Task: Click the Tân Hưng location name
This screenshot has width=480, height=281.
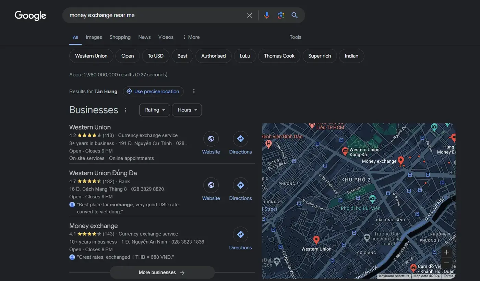Action: [106, 91]
